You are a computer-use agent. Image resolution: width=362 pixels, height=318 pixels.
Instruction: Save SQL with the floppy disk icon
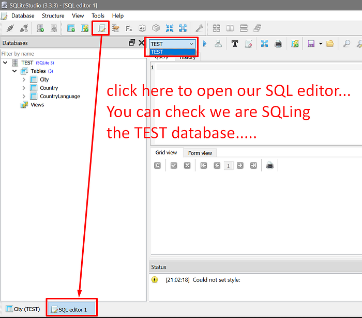311,43
